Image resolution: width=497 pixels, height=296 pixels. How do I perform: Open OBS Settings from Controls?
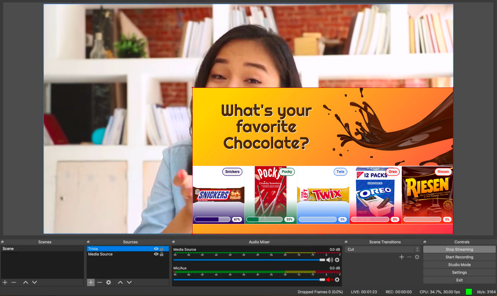459,272
